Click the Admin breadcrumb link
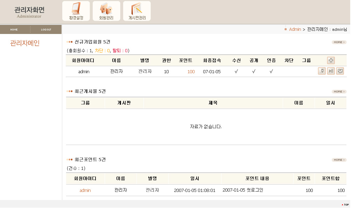The image size is (353, 214). click(x=295, y=29)
